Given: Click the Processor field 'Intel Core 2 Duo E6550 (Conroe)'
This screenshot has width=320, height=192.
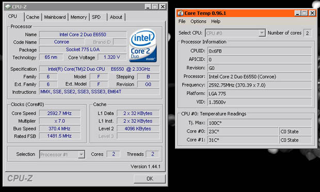Looking at the screenshot, I should pyautogui.click(x=260, y=77).
